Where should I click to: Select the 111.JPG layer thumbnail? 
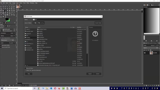pyautogui.click(x=151, y=53)
